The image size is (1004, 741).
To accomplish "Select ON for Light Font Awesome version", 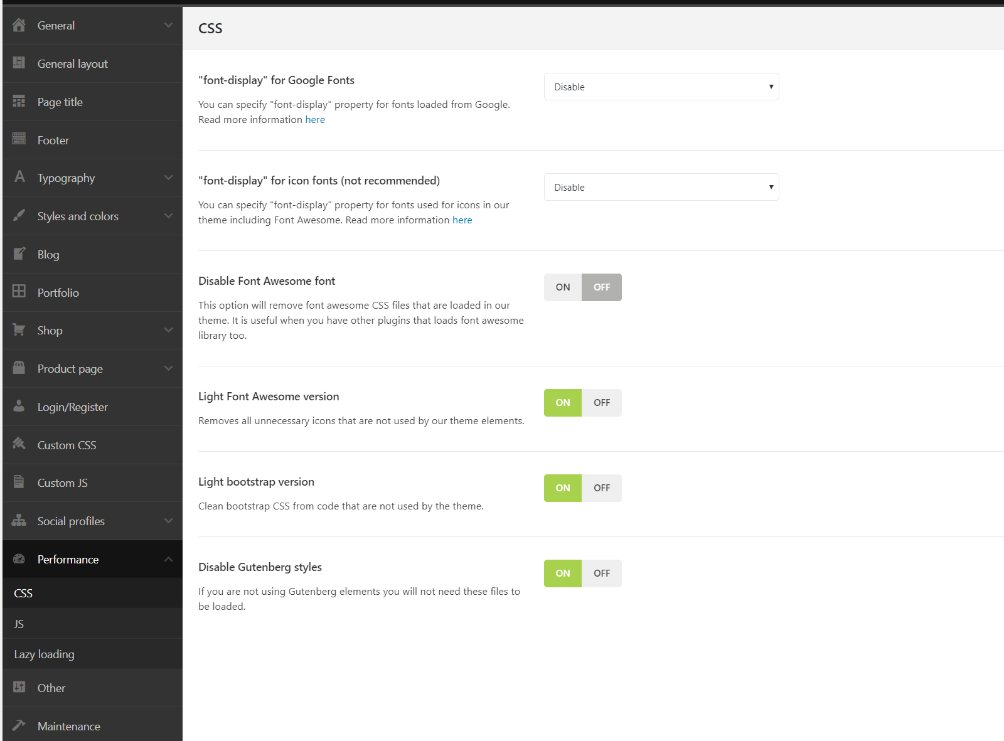I will pos(563,403).
